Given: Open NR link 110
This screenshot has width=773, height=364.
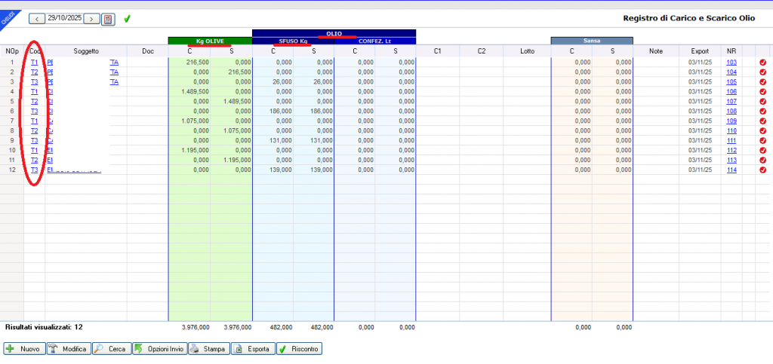Looking at the screenshot, I should click(x=731, y=131).
